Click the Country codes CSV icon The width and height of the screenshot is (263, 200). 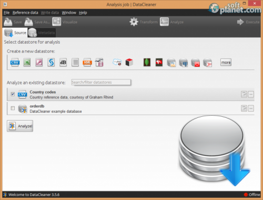point(22,94)
